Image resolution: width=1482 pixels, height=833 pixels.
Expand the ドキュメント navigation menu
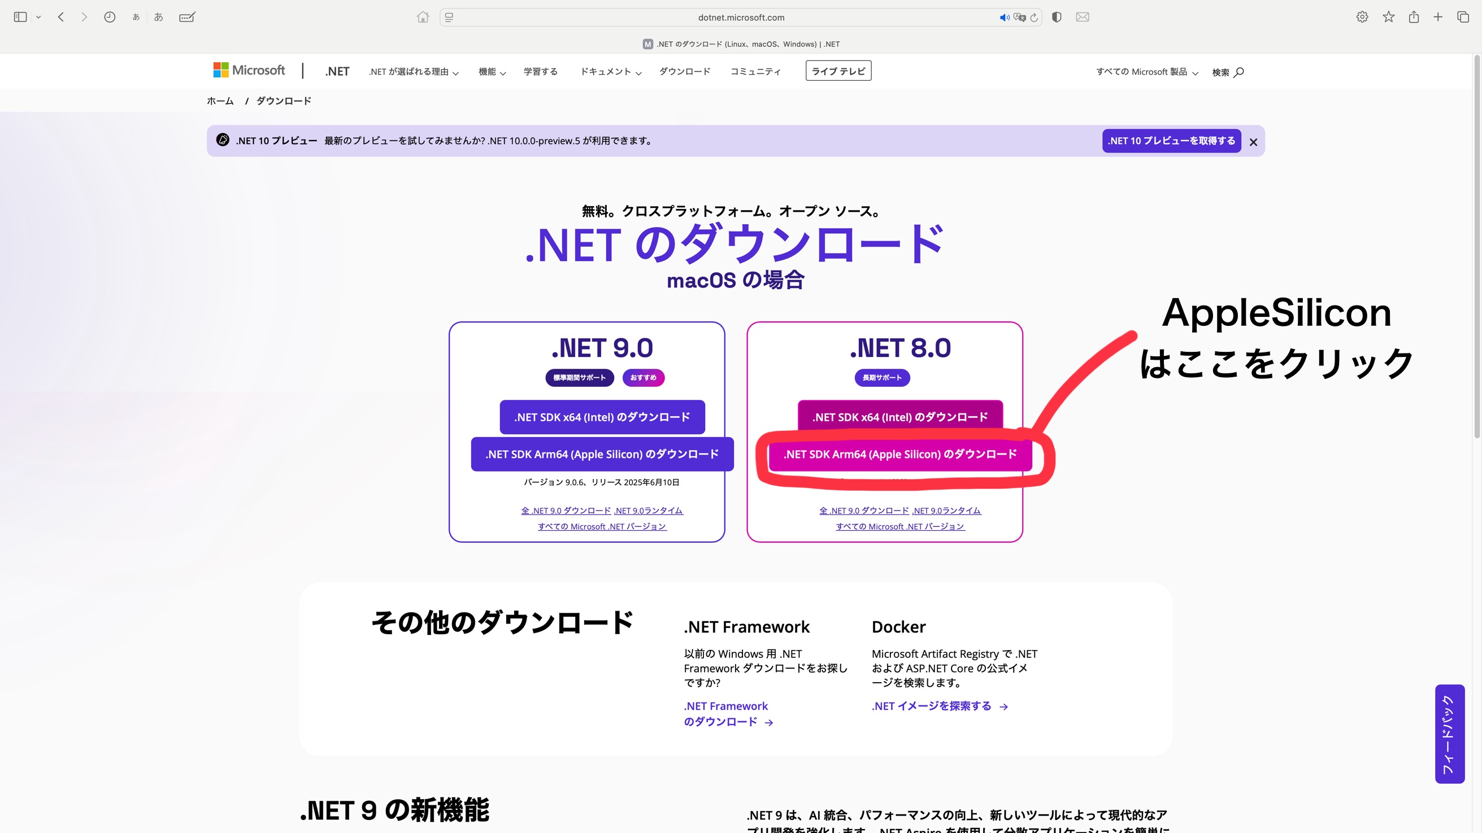tap(610, 72)
